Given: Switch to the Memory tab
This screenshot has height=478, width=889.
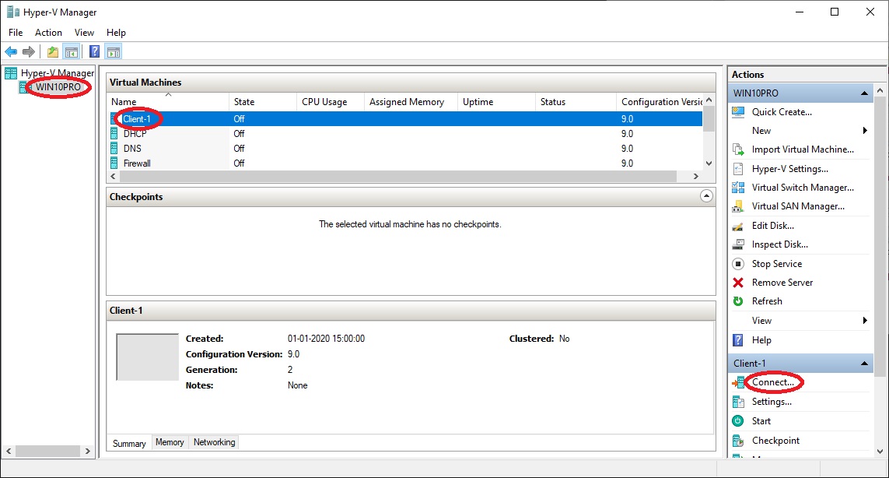Looking at the screenshot, I should coord(170,442).
